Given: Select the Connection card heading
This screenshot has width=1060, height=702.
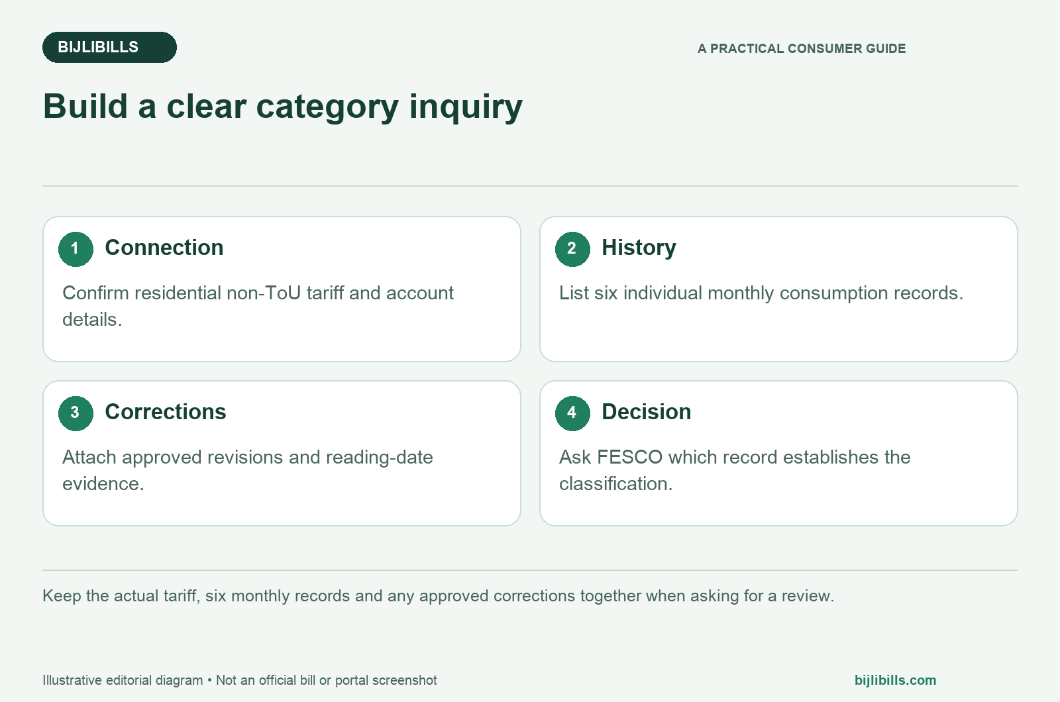Looking at the screenshot, I should click(164, 248).
